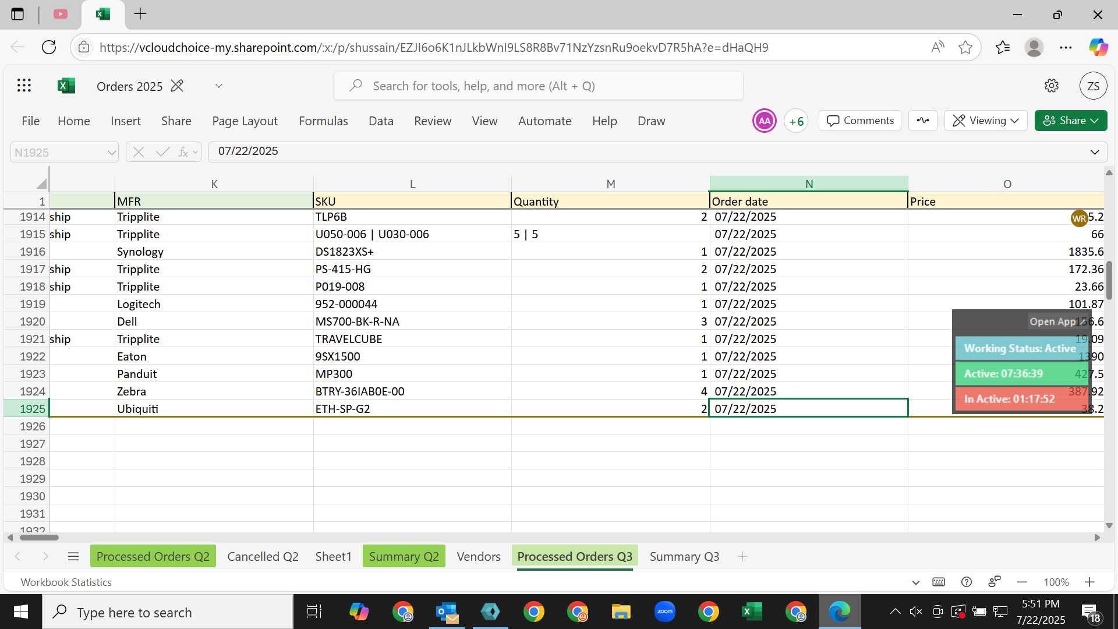Zoom in with the plus button
Image resolution: width=1118 pixels, height=629 pixels.
(x=1089, y=582)
